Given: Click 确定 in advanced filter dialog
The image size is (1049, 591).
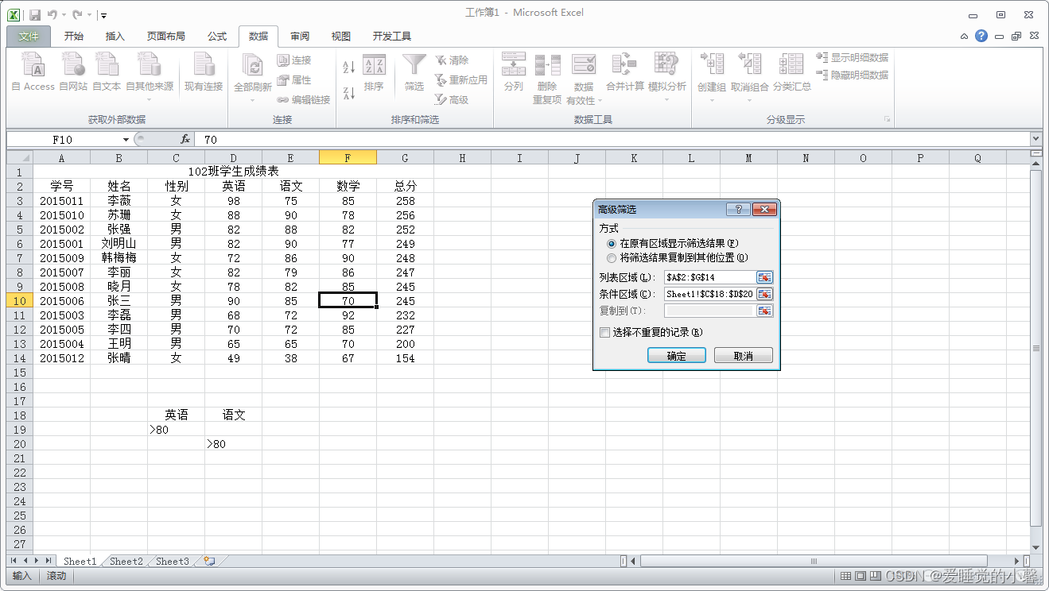Looking at the screenshot, I should (x=677, y=356).
